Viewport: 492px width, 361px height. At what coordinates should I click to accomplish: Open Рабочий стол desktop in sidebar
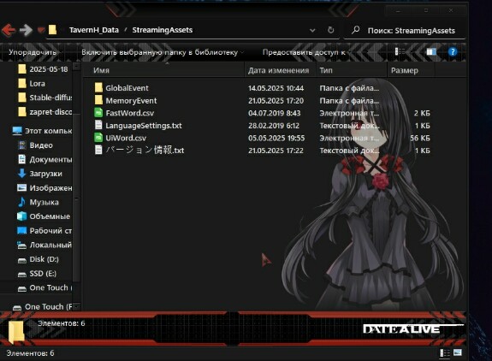44,230
